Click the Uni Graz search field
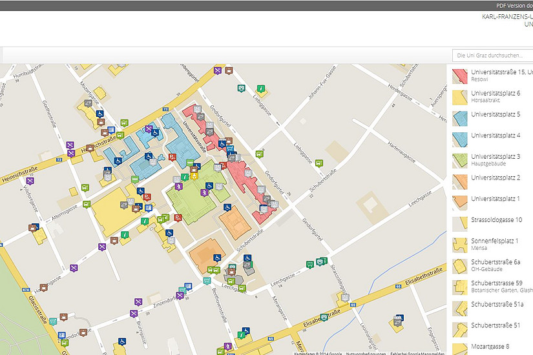This screenshot has width=533, height=355. point(491,56)
